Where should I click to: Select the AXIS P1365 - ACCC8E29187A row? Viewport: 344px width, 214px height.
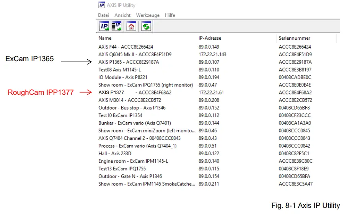click(217, 62)
